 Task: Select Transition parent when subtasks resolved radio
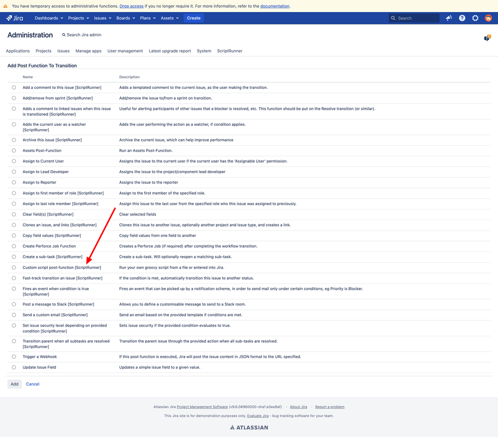(14, 341)
